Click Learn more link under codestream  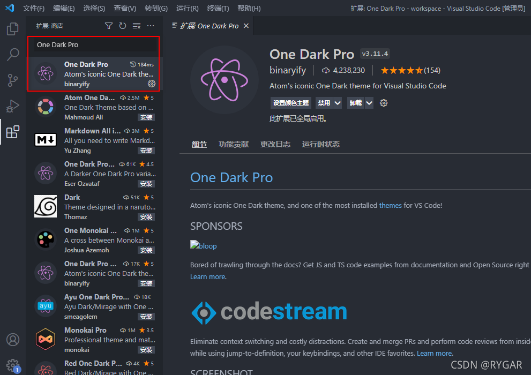pyautogui.click(x=435, y=354)
